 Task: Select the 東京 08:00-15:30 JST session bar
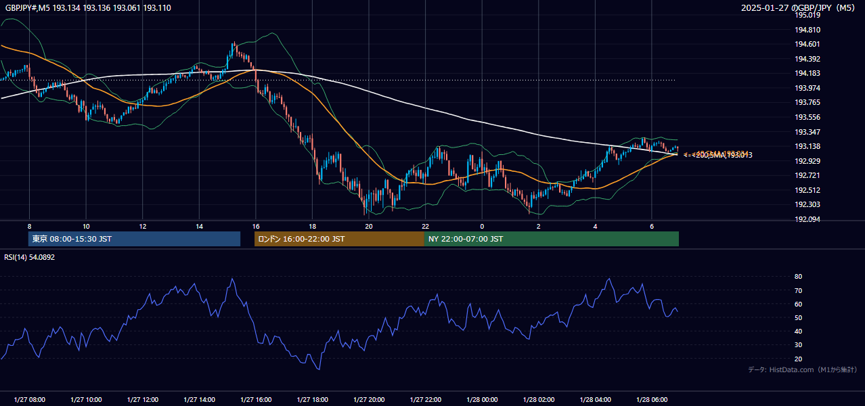point(134,239)
